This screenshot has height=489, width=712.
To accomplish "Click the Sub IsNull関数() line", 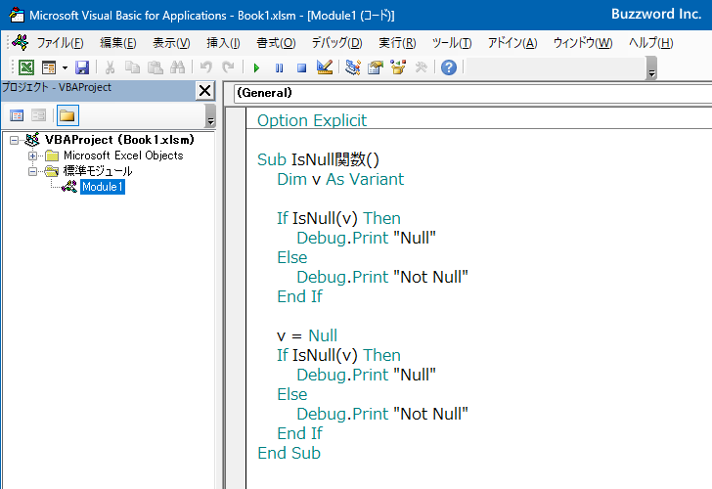I will point(318,159).
